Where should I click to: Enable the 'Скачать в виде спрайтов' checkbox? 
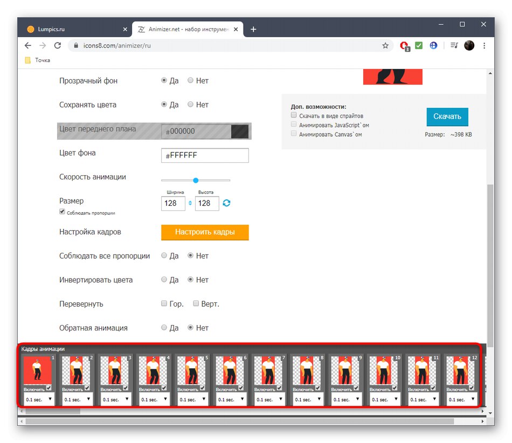[x=294, y=114]
